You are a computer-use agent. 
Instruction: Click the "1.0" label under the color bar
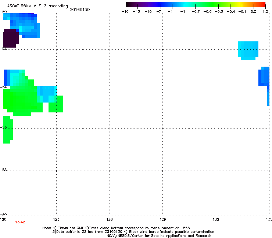[265, 12]
